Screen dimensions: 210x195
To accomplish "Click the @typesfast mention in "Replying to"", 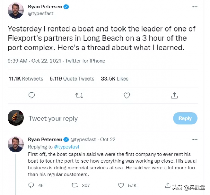I will pos(66,147).
